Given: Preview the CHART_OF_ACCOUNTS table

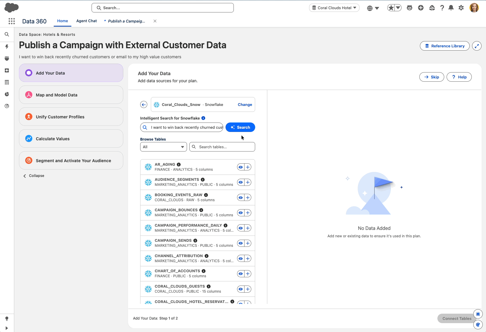Looking at the screenshot, I should 241,274.
